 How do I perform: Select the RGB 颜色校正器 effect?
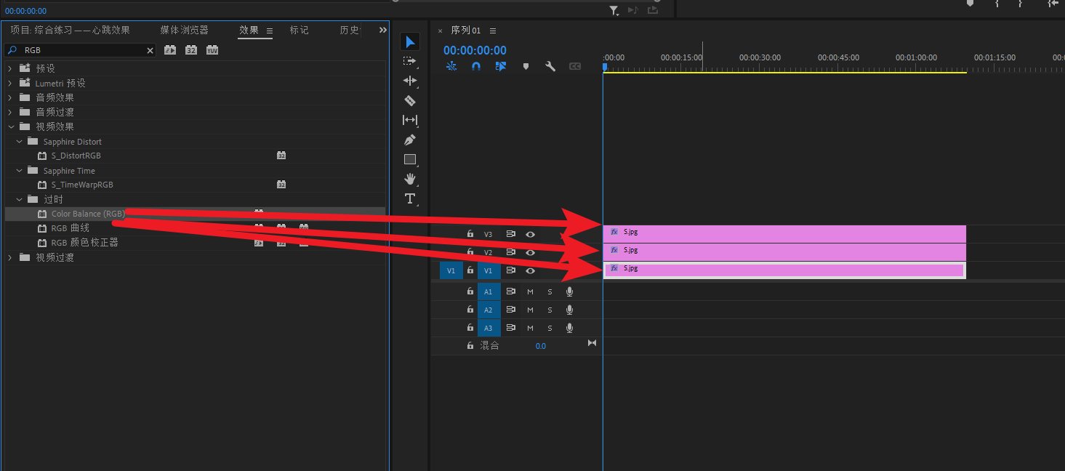84,243
